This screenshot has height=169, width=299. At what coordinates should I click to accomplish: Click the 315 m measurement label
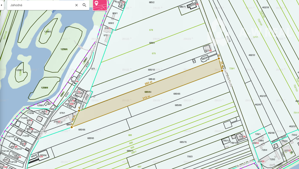click(146, 98)
